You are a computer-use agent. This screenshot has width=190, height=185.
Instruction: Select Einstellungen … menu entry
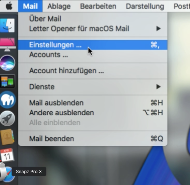93,45
